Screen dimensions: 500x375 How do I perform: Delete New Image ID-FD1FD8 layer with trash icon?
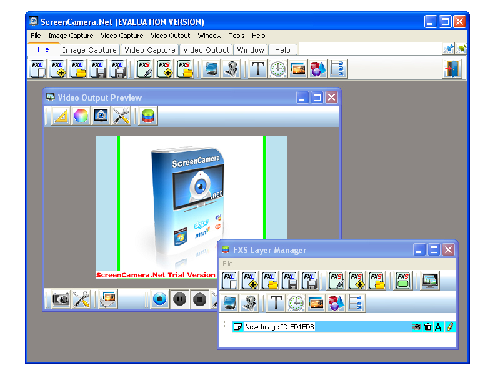pyautogui.click(x=428, y=327)
